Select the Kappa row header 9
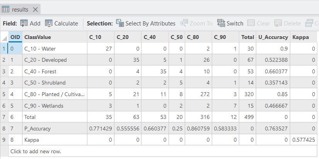319x159 pixels. (x=4, y=140)
